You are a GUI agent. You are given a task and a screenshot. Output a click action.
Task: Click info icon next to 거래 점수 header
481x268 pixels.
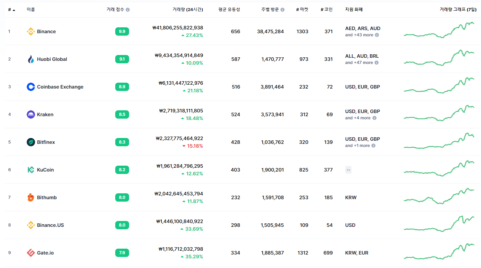coord(128,10)
